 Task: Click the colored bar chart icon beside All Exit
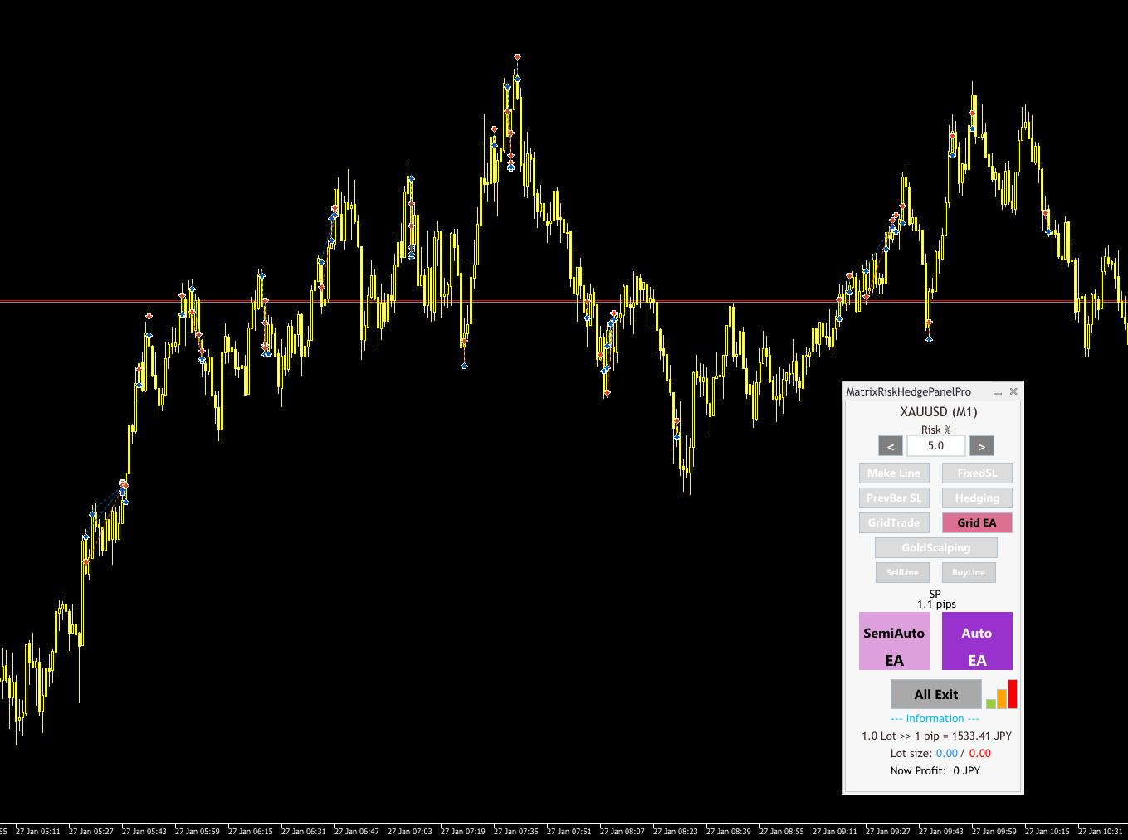tap(1002, 694)
